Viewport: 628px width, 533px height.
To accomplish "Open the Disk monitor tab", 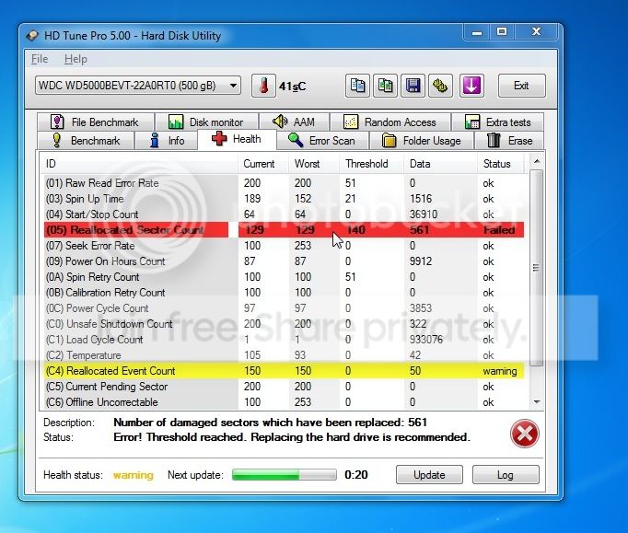I will [x=205, y=122].
